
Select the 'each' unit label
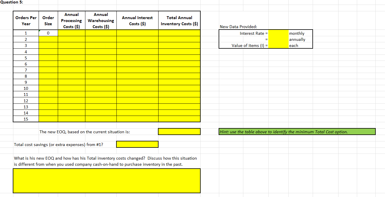pyautogui.click(x=294, y=45)
